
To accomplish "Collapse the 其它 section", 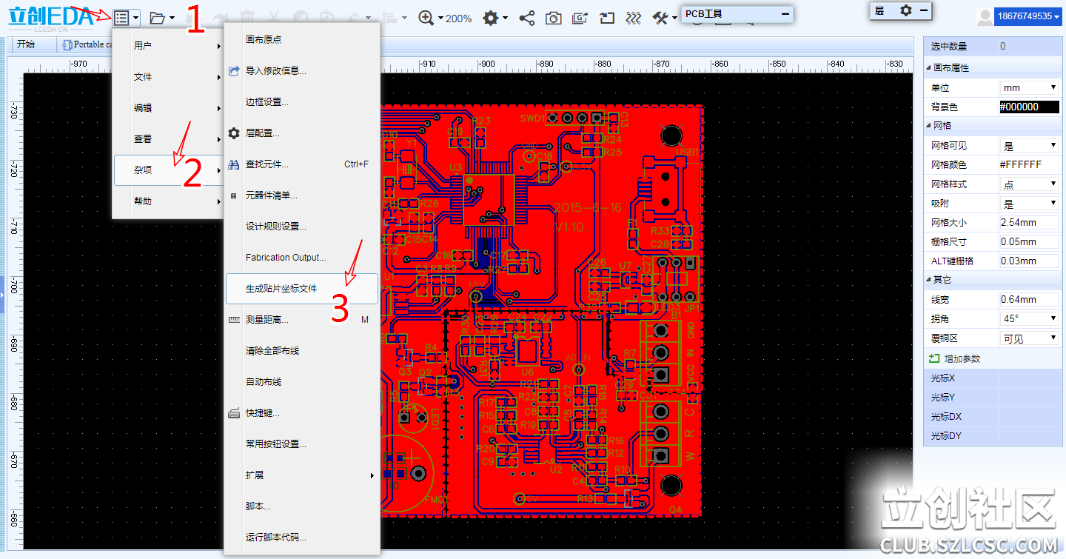I will [928, 280].
